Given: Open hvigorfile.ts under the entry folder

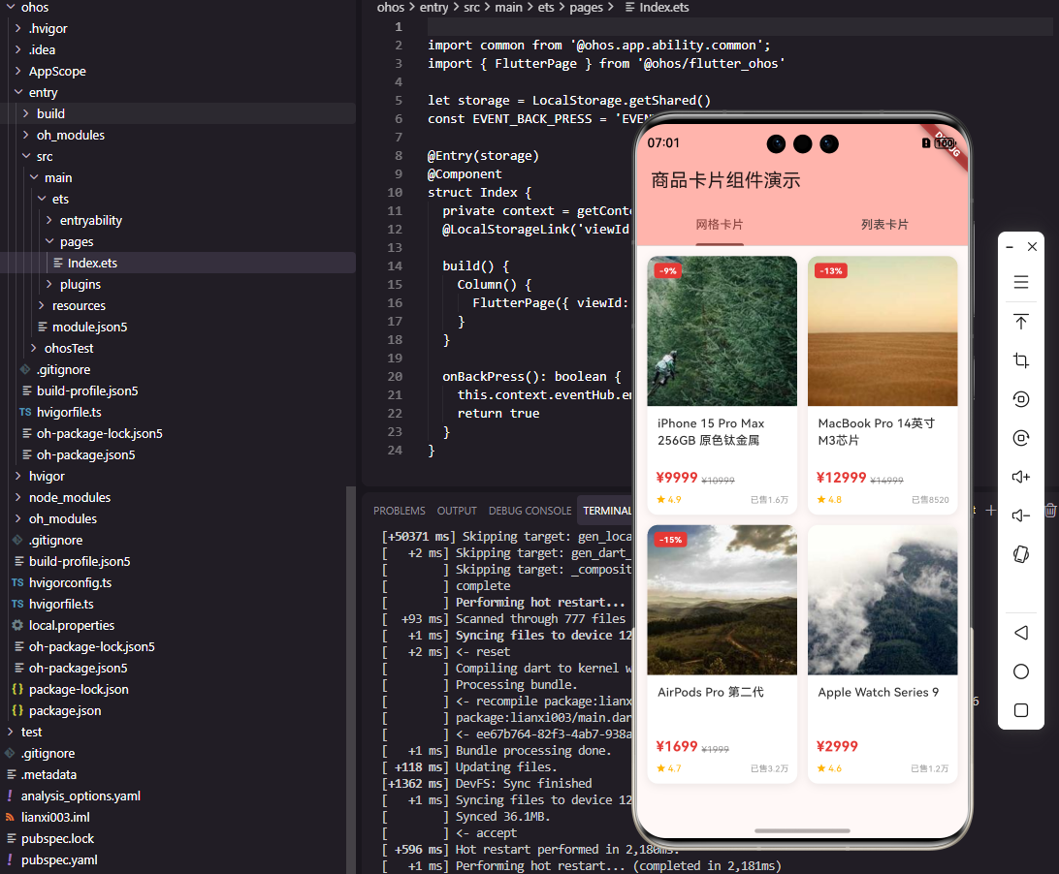Looking at the screenshot, I should [x=69, y=413].
